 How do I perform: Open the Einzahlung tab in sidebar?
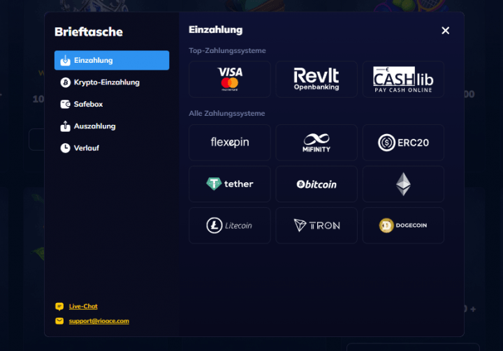tap(112, 60)
